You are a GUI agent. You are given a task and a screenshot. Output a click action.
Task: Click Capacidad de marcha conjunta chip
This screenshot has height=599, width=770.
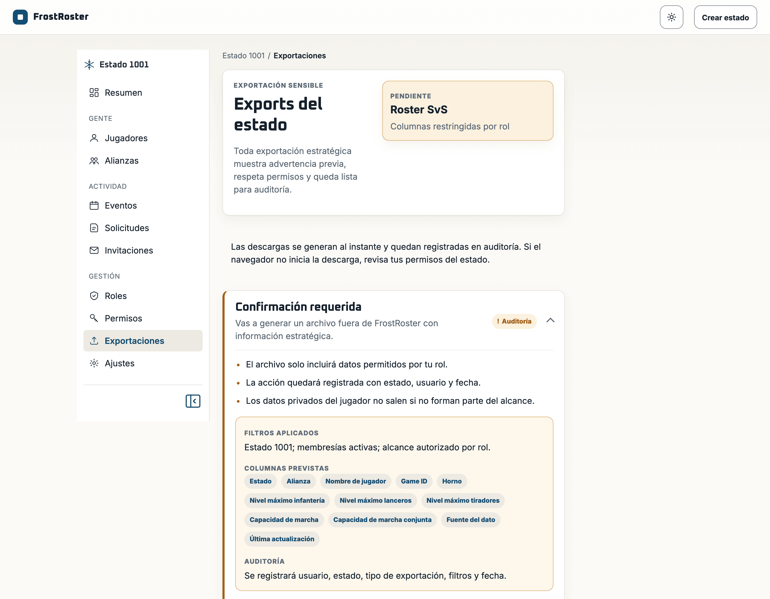[382, 520]
